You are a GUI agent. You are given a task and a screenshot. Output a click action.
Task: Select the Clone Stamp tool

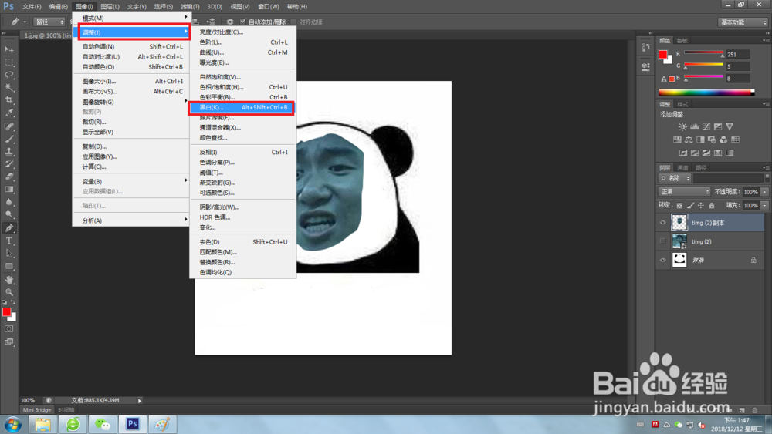pyautogui.click(x=8, y=151)
